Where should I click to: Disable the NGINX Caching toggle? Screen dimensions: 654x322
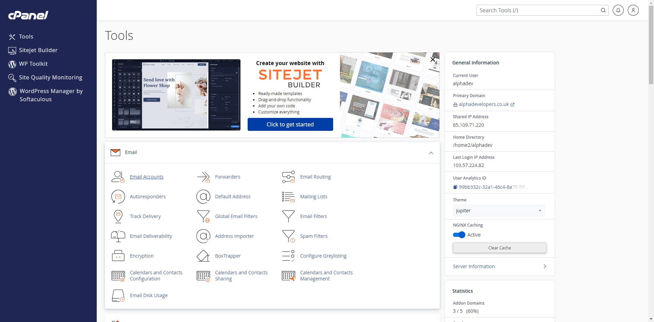pos(459,235)
